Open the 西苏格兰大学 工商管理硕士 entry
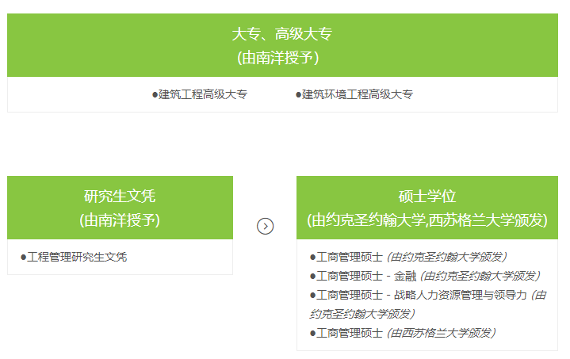Viewport: 570px width, 359px height. click(x=350, y=333)
